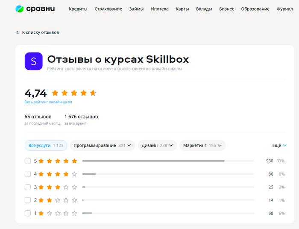Select the Все услуги filter chip

pos(46,146)
